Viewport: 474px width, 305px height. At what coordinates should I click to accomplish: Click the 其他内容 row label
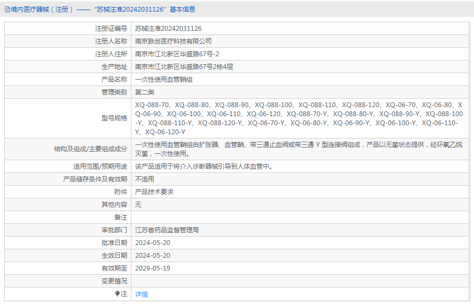pyautogui.click(x=114, y=205)
